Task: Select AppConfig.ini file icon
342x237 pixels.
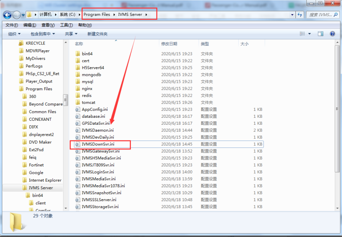Action: [78, 110]
